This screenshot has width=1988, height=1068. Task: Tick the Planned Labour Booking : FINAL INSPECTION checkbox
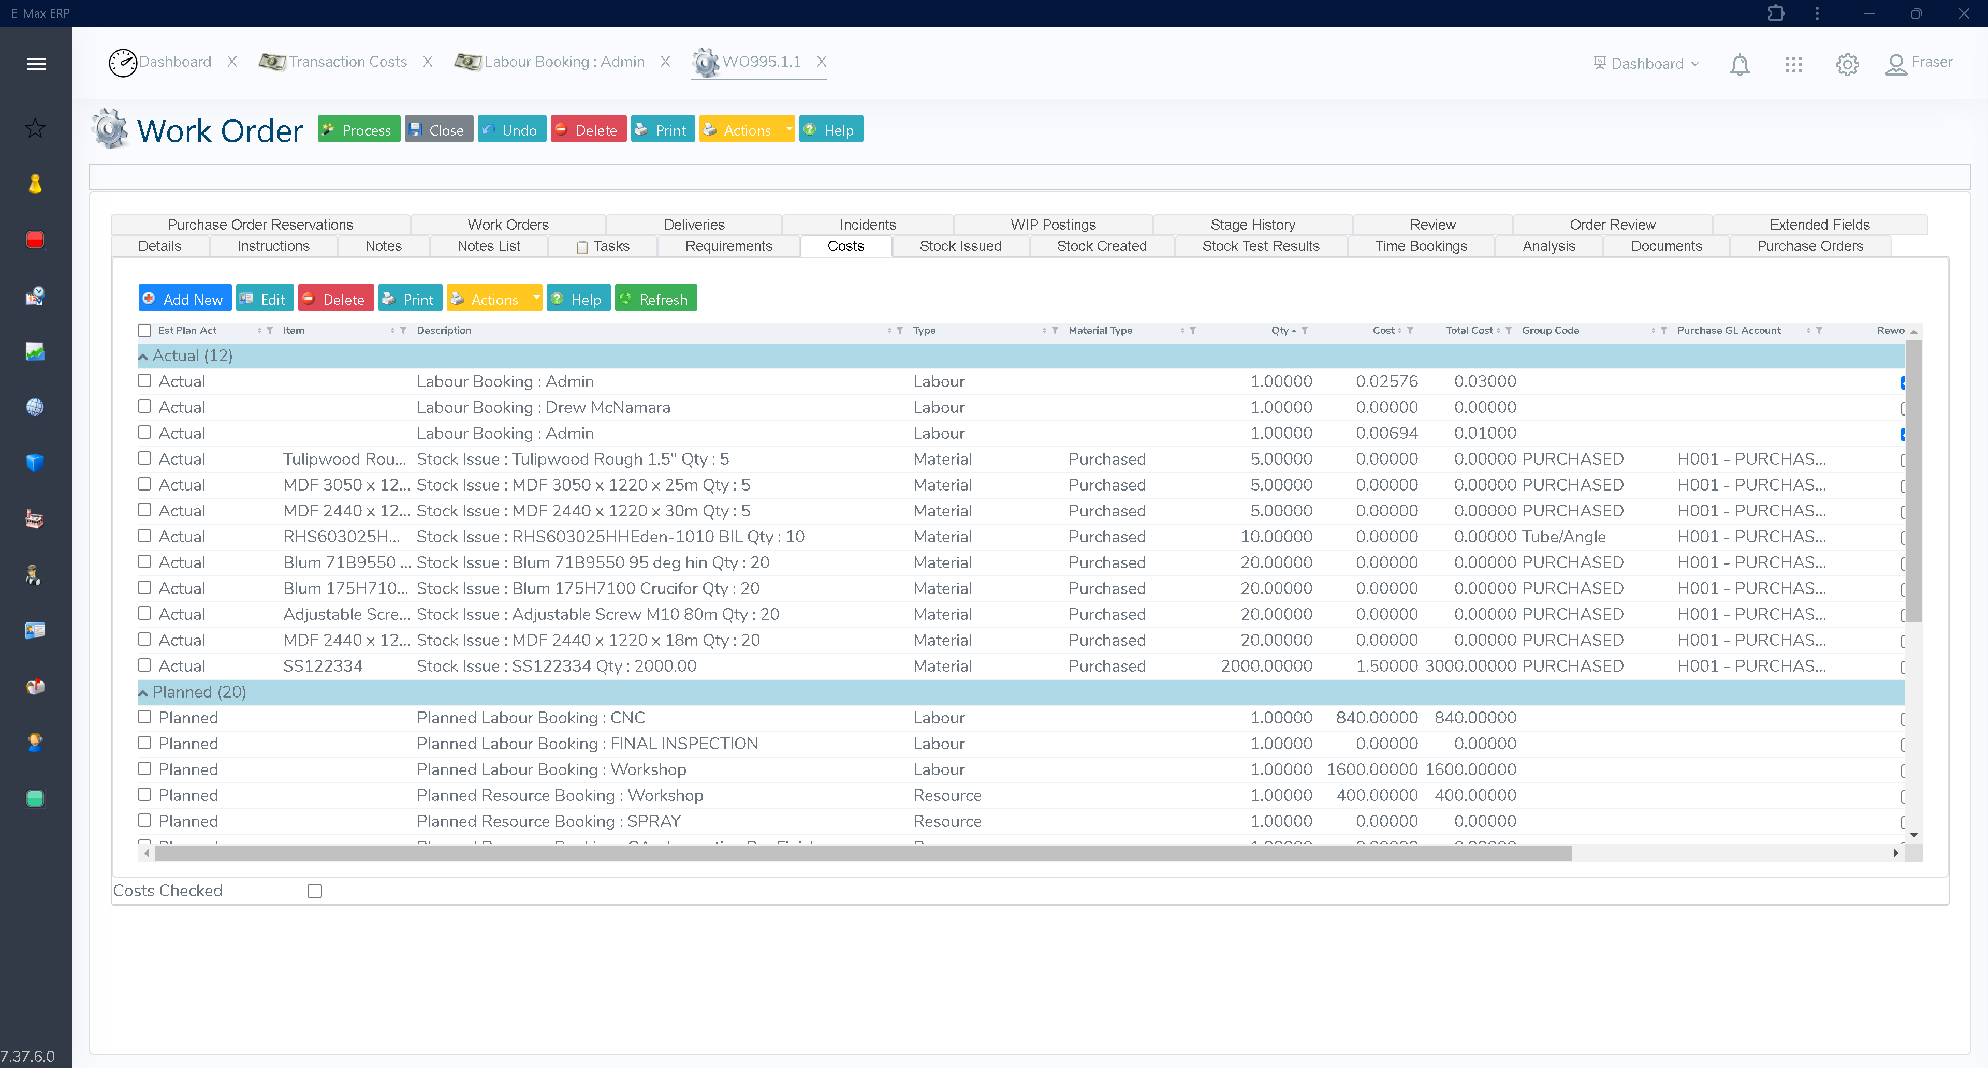pyautogui.click(x=144, y=743)
